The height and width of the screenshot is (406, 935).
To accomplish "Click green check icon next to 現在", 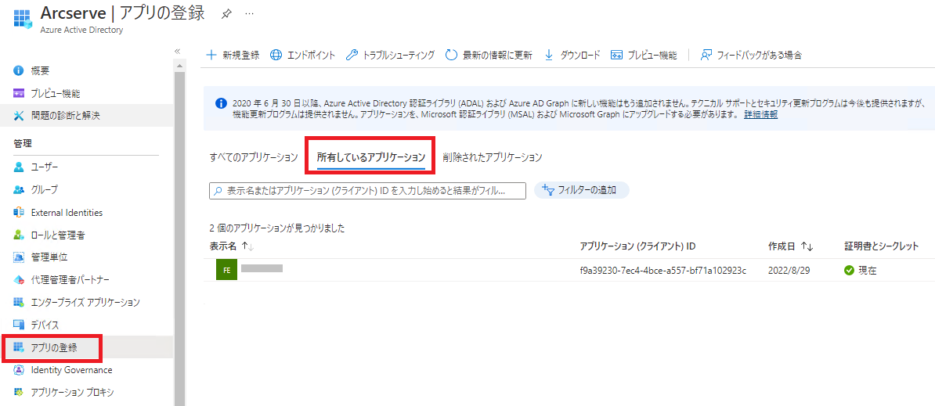I will point(849,270).
